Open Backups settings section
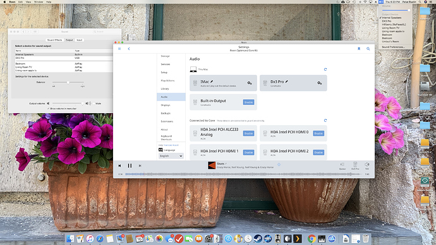This screenshot has width=436, height=245. (166, 113)
